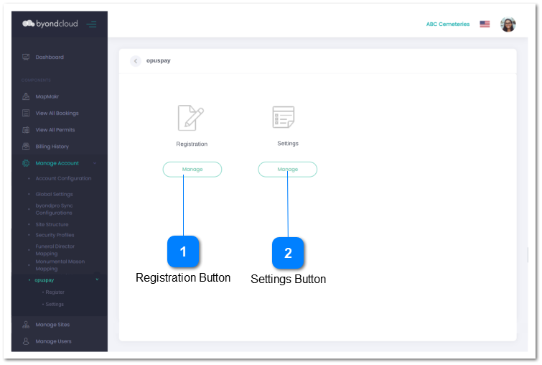Click the View All Bookings icon
Image resolution: width=542 pixels, height=365 pixels.
(26, 113)
